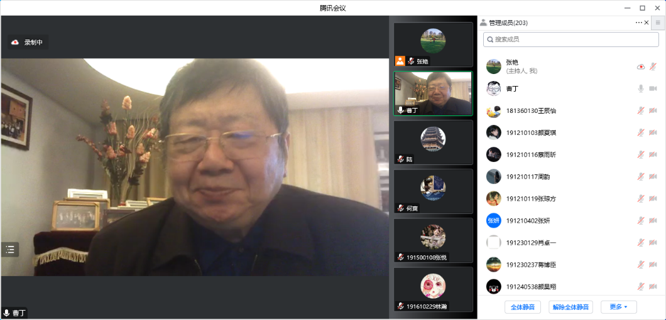
Task: Mute 曹丁's microphone in member list
Action: point(641,88)
